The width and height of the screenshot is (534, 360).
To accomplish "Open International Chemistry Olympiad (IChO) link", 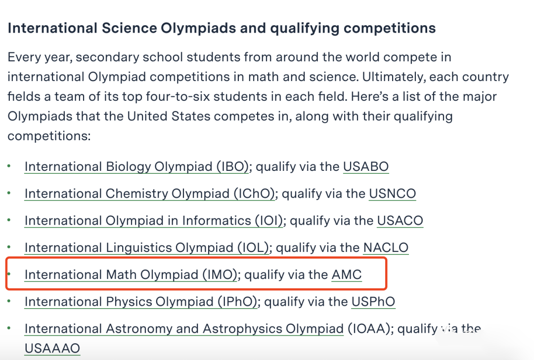I will point(149,194).
